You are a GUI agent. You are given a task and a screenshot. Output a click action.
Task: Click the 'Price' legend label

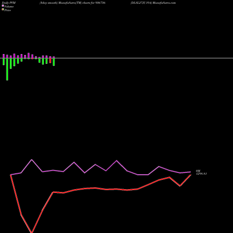[7, 10]
